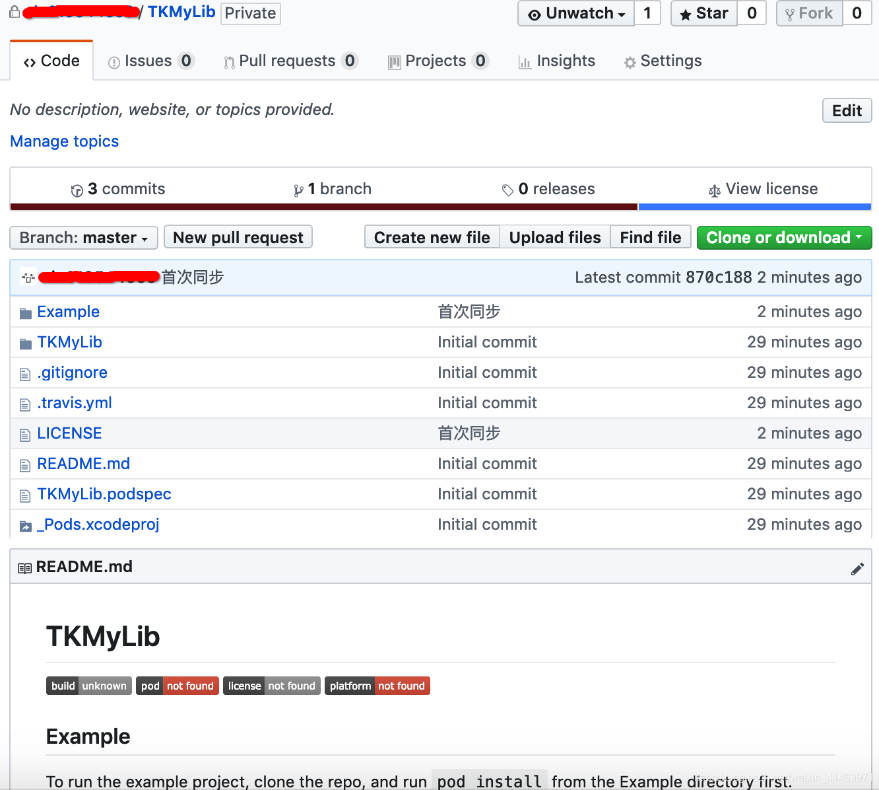Click the watchers count 1
The width and height of the screenshot is (879, 790).
[x=647, y=13]
